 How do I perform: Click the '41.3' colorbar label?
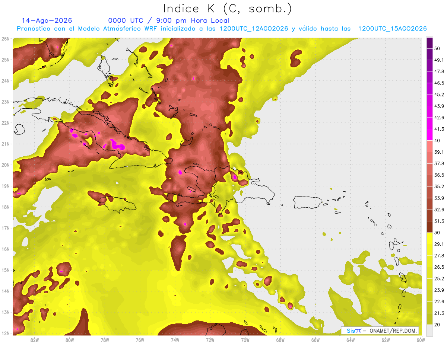(x=439, y=129)
